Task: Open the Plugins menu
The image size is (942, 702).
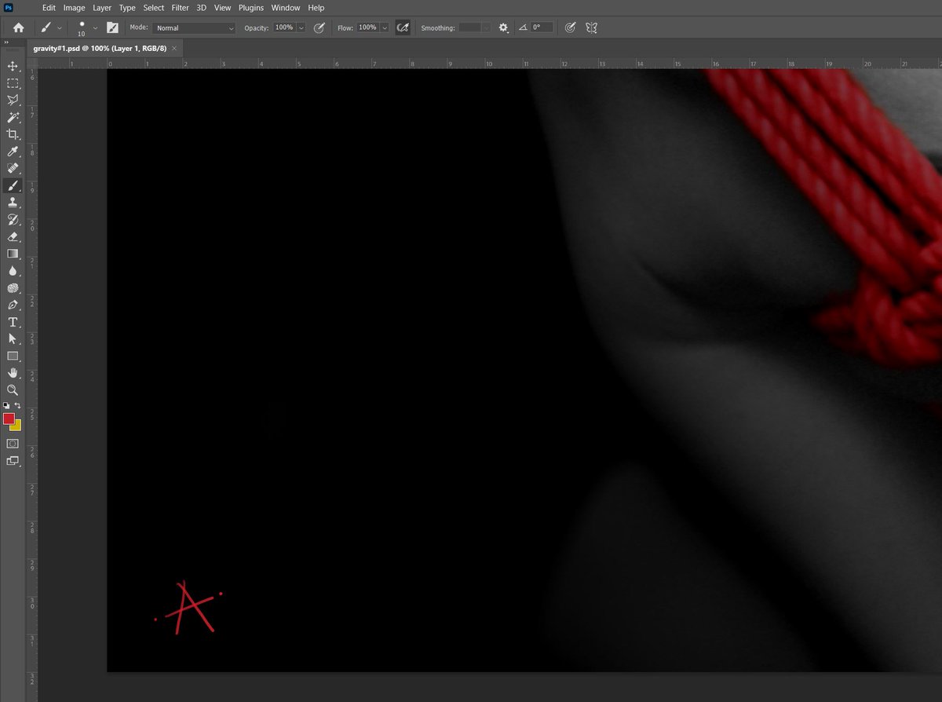Action: [x=251, y=8]
